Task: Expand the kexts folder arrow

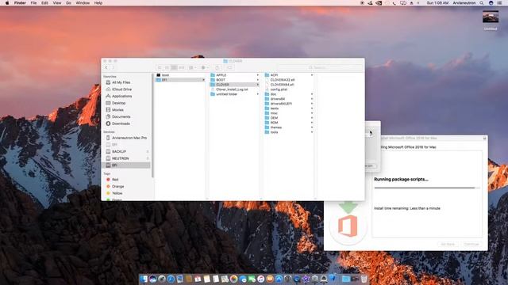Action: click(312, 108)
